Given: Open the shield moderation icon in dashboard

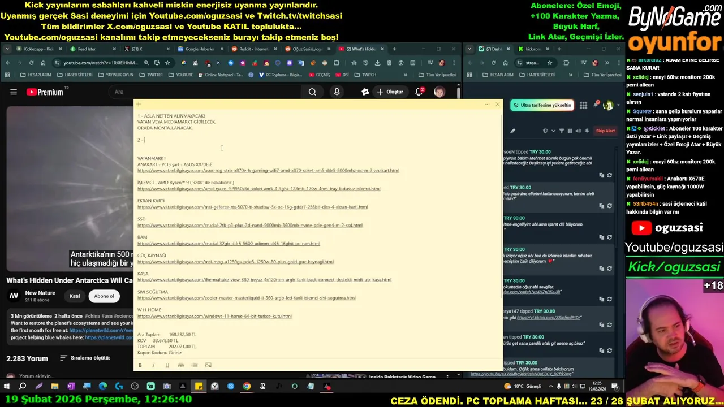Looking at the screenshot, I should click(x=545, y=131).
